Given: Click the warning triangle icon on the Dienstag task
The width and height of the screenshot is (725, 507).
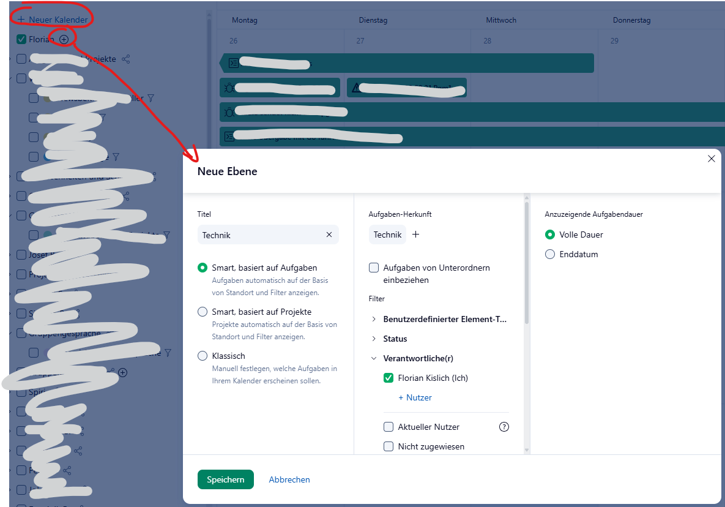Looking at the screenshot, I should (356, 88).
